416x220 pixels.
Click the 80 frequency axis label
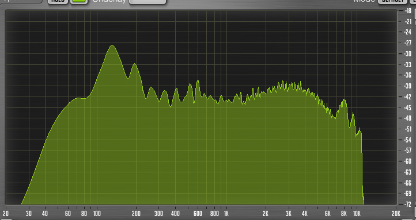click(84, 213)
